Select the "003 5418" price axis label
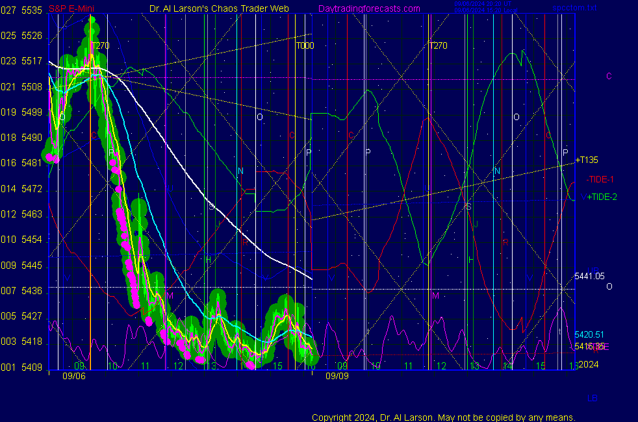 [21, 341]
